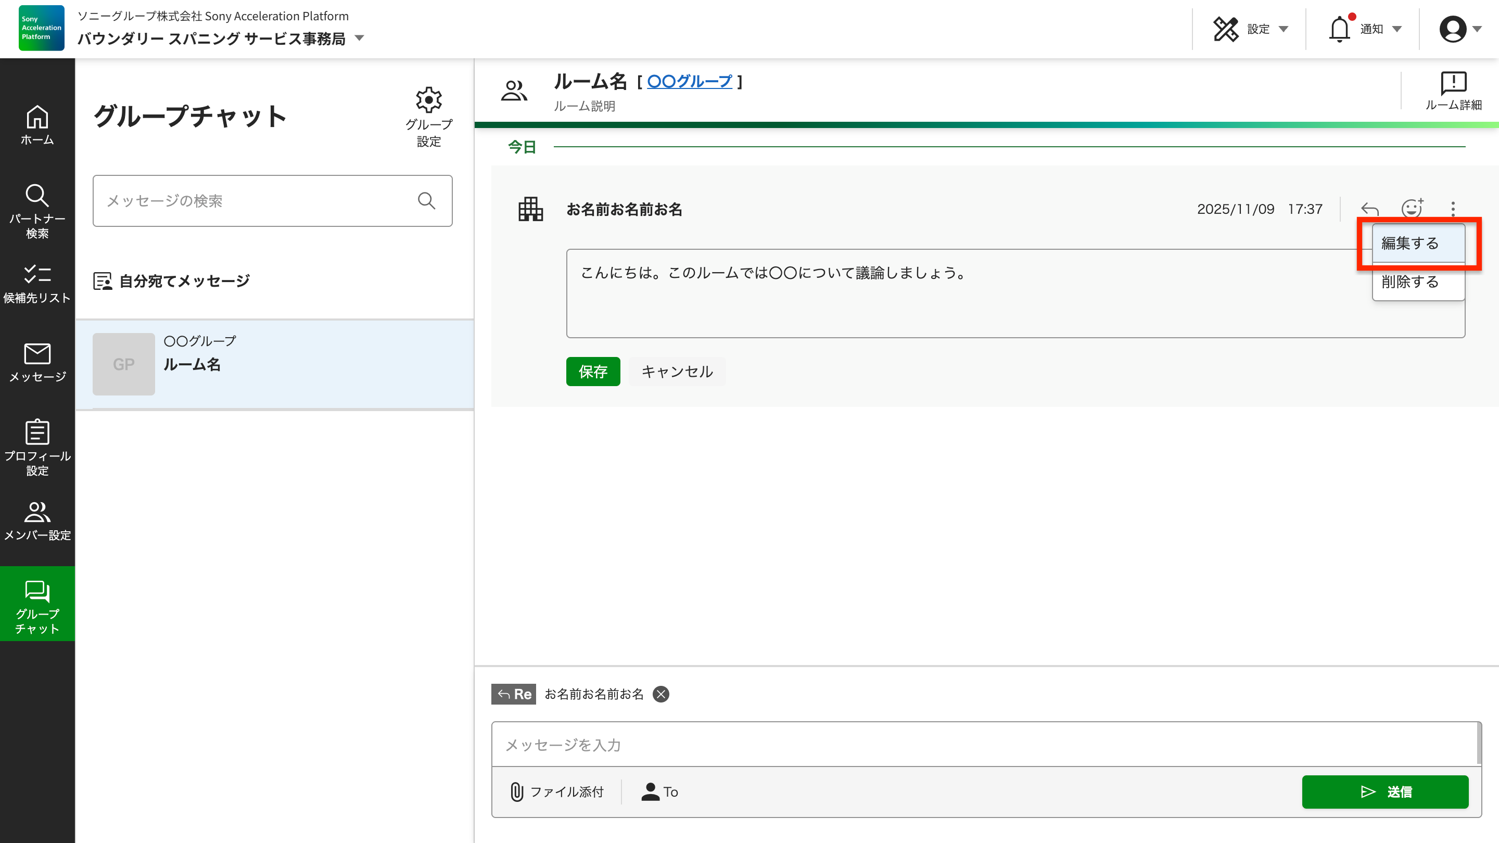
Task: Remove the reply target with X icon
Action: (x=661, y=694)
